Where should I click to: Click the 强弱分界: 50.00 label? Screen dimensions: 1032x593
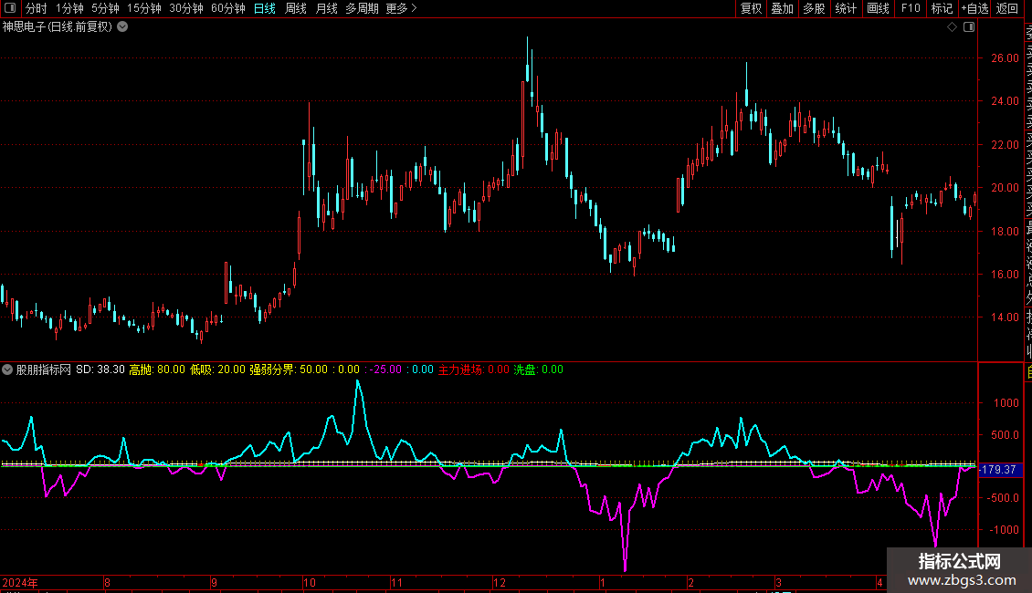coord(289,369)
